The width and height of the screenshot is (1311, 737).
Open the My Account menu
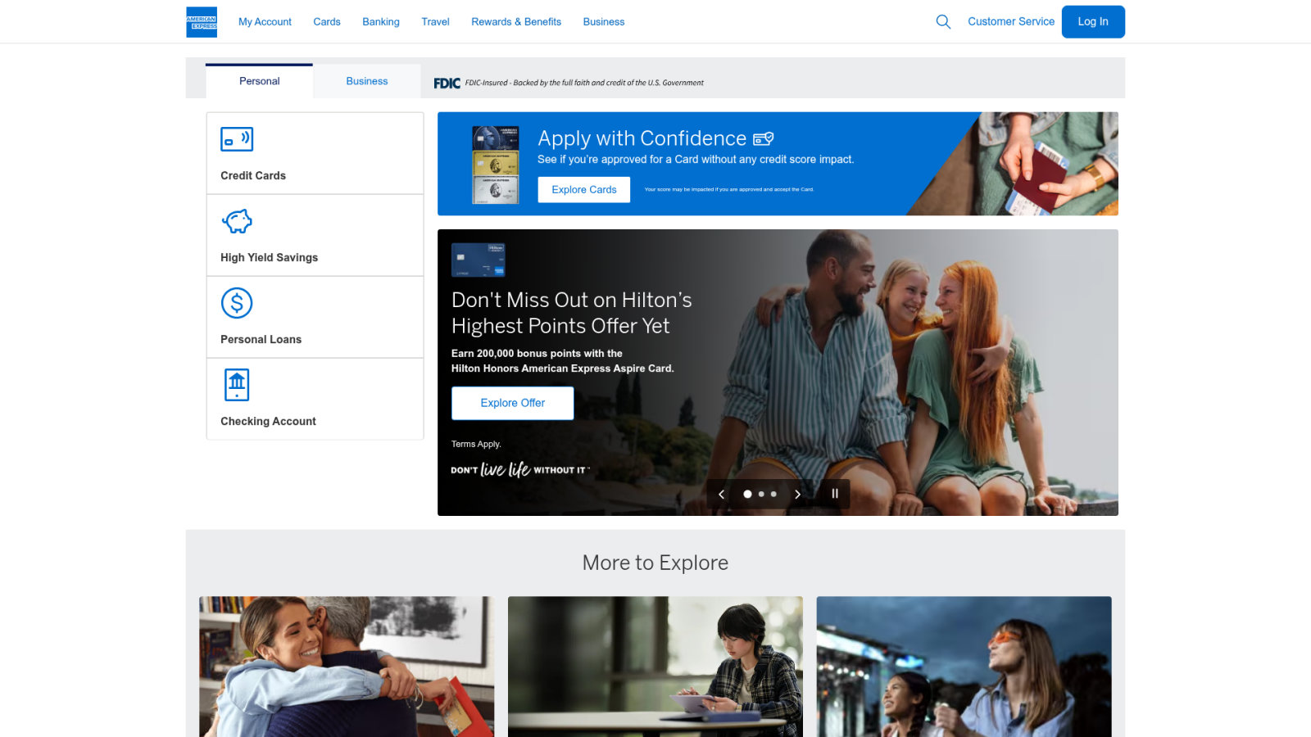pos(265,22)
